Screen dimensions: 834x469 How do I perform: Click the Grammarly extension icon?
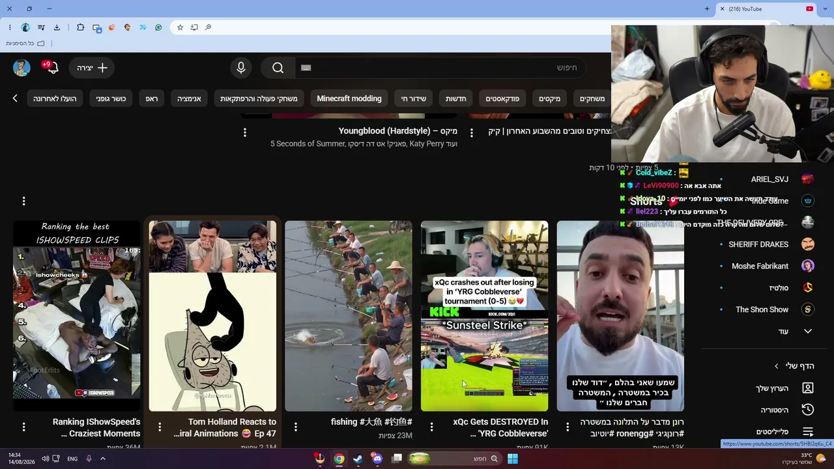coord(158,27)
